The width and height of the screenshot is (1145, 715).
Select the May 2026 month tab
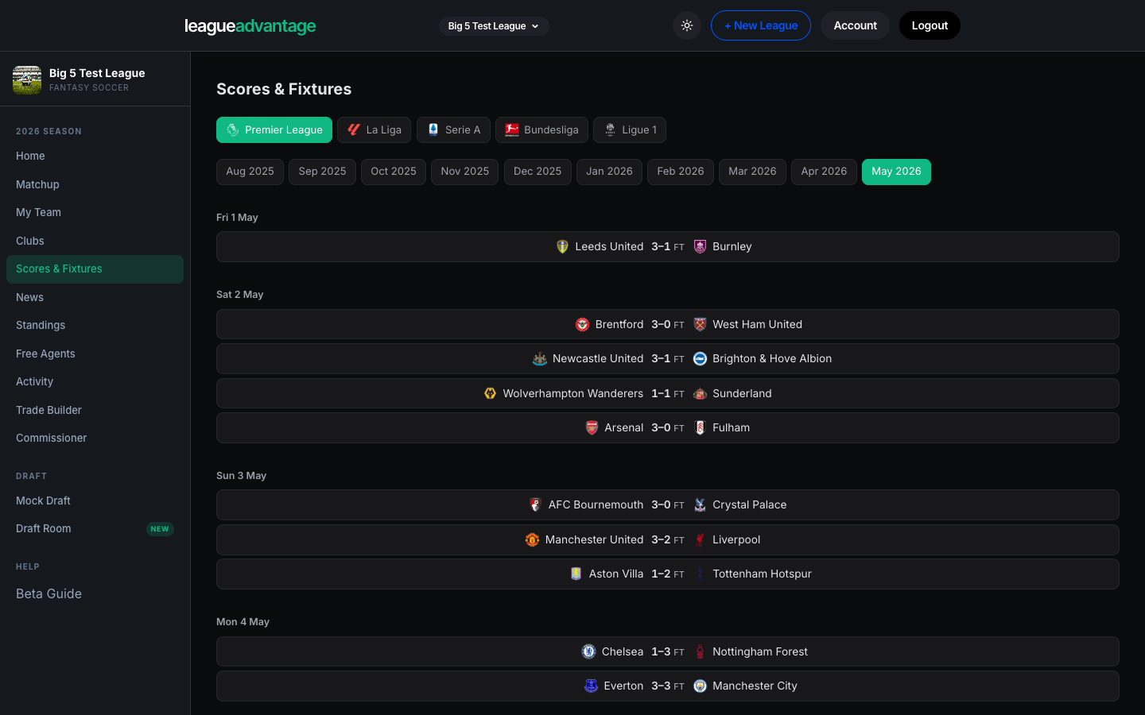896,172
